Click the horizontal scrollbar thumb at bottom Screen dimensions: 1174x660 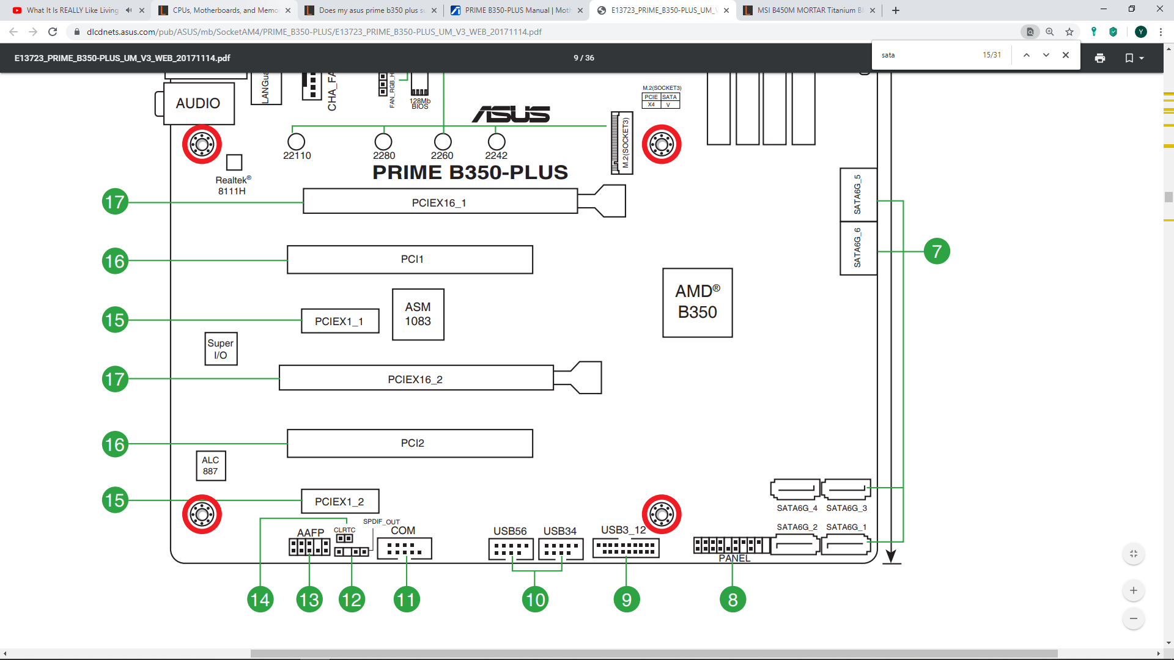click(x=654, y=654)
